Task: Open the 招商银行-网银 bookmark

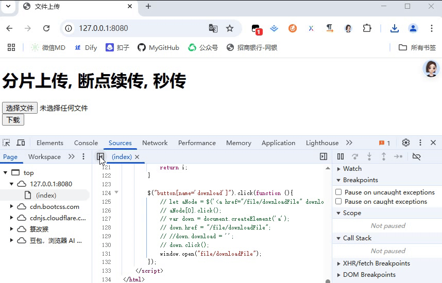Action: pos(252,47)
